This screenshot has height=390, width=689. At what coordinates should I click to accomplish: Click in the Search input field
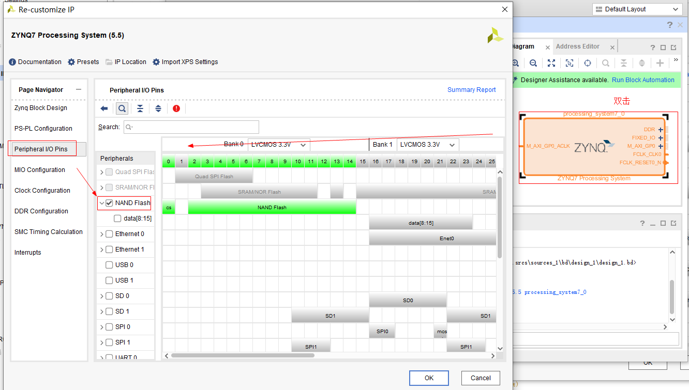[x=191, y=127]
